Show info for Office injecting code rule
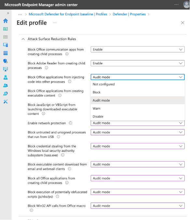Viewport: 190px width, 220px height. (70, 82)
